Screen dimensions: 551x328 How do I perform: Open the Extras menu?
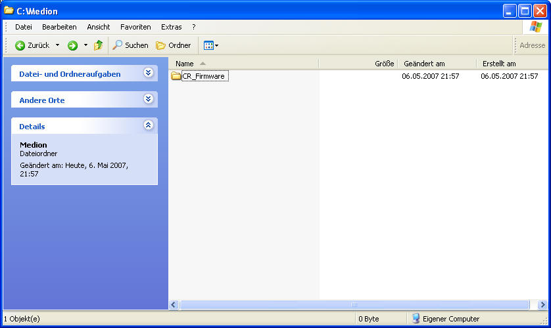[172, 27]
